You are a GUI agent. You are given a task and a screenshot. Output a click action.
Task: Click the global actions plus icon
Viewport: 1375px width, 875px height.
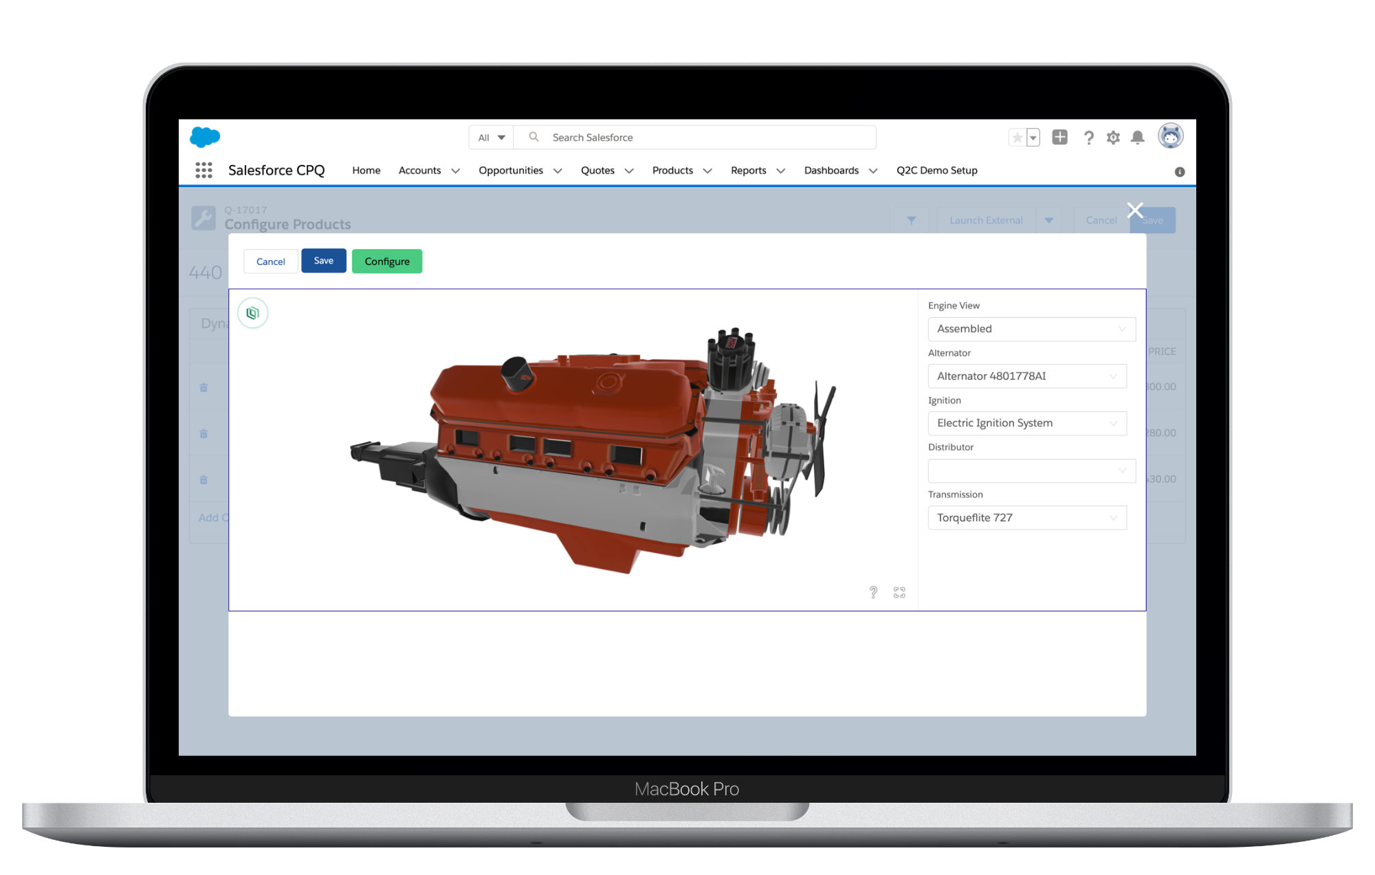pyautogui.click(x=1059, y=137)
